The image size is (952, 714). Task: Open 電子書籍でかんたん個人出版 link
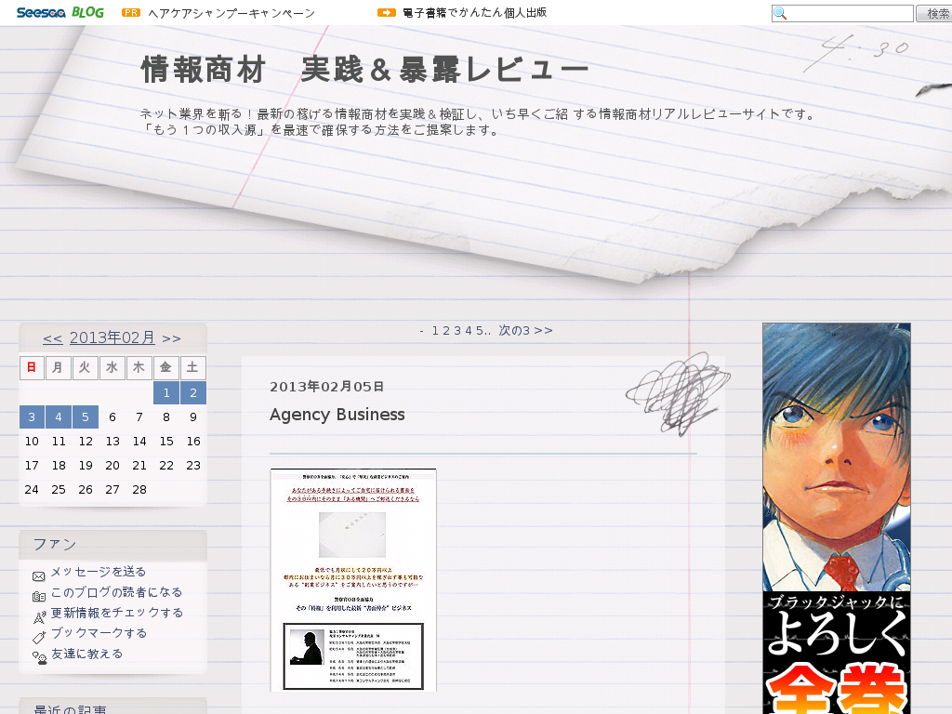click(x=474, y=12)
